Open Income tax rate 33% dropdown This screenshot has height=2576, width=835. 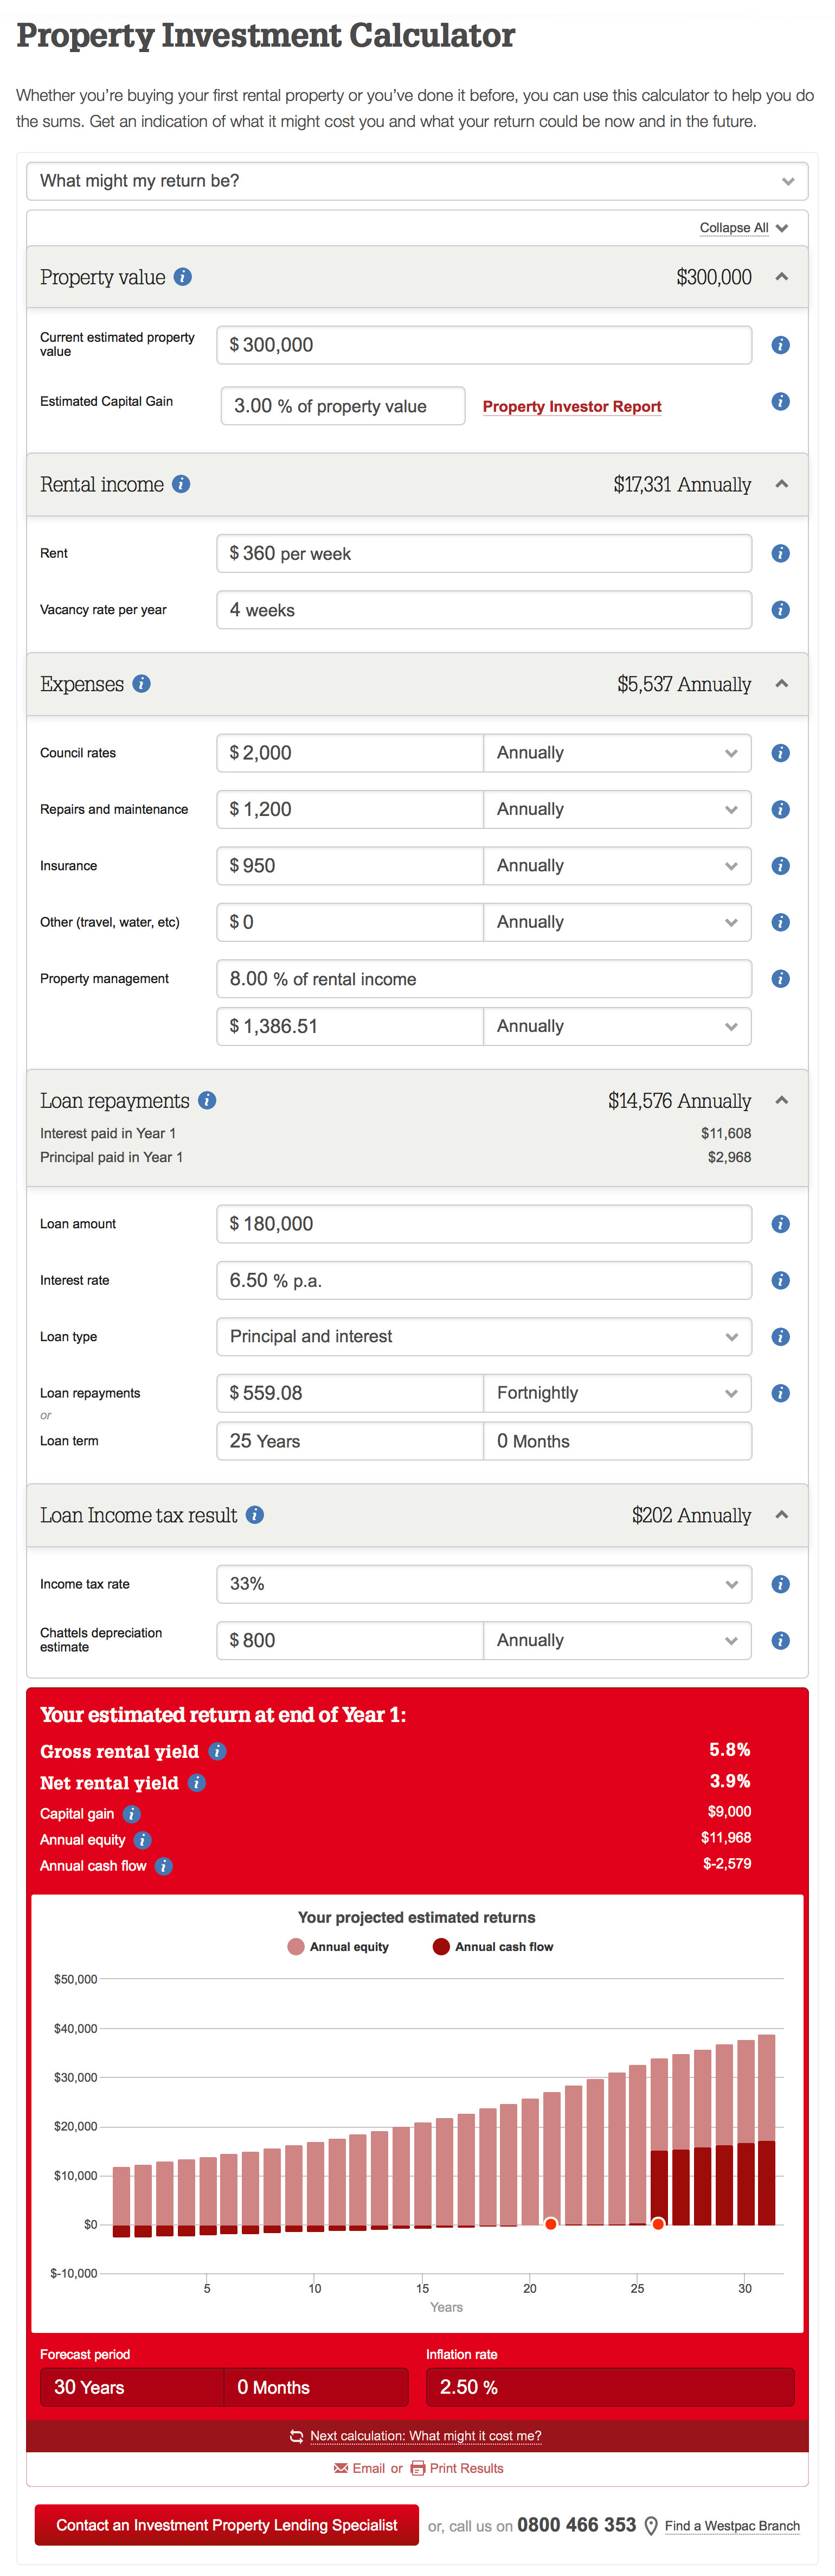click(484, 1584)
